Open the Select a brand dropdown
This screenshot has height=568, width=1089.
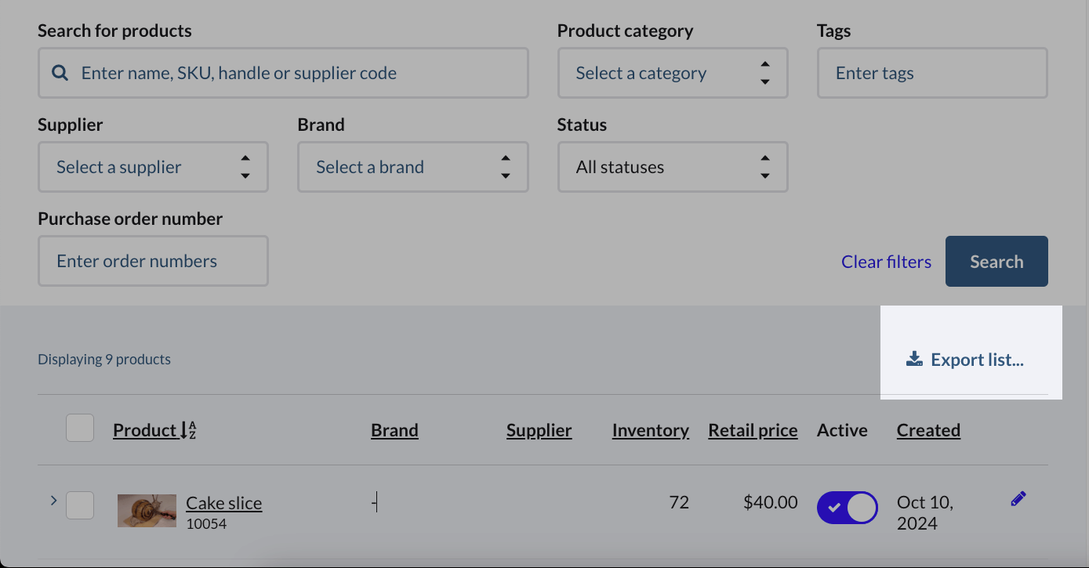(x=412, y=167)
